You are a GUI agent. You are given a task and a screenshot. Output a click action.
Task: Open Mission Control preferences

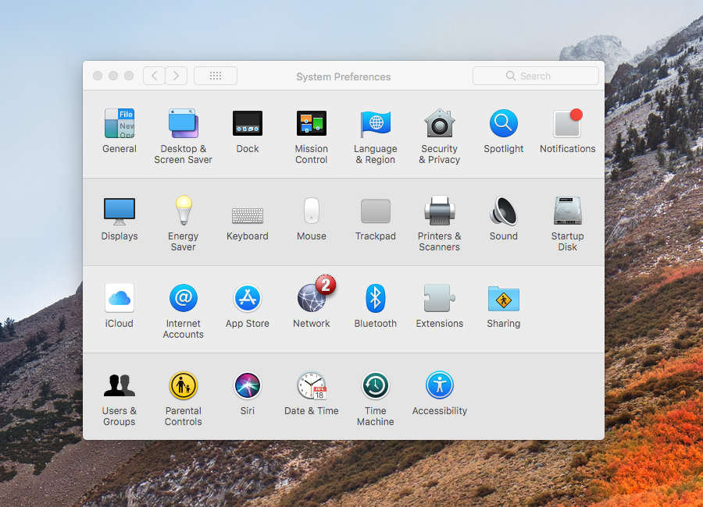(312, 123)
